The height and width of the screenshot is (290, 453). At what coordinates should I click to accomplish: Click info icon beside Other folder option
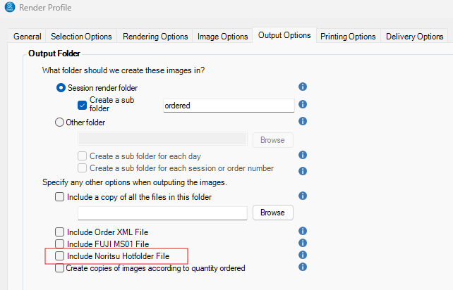click(303, 121)
